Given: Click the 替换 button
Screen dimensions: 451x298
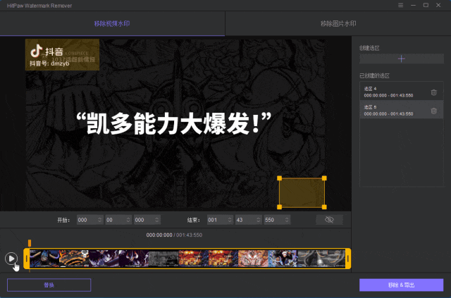Looking at the screenshot, I should pos(49,285).
